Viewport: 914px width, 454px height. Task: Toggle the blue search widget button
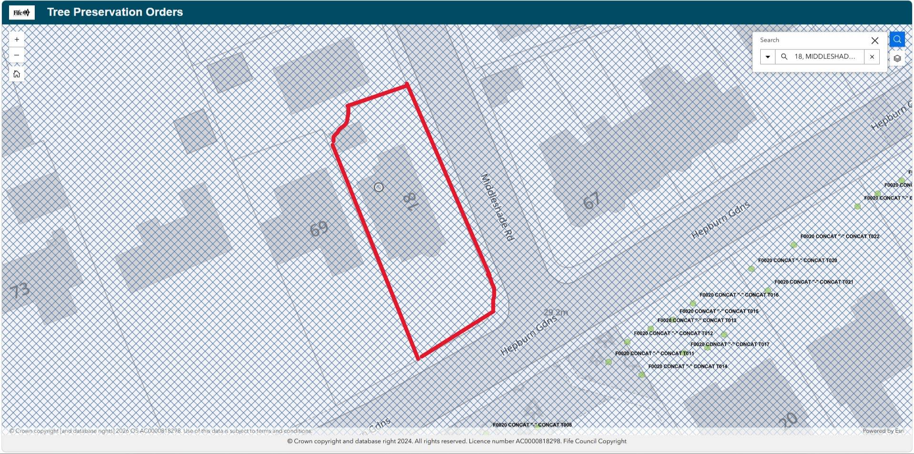[897, 39]
